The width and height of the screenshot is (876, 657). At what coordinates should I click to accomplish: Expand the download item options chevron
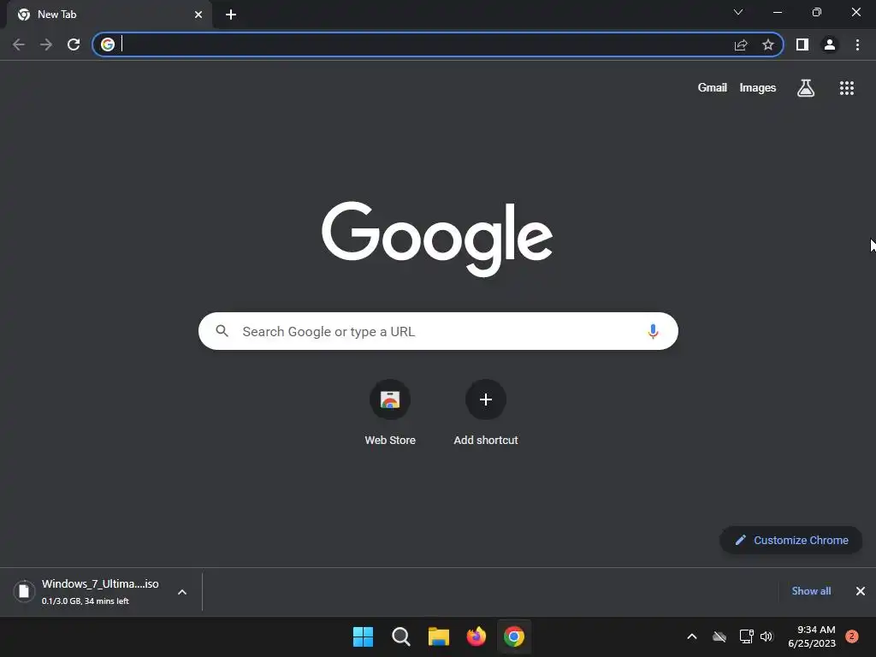(x=182, y=592)
